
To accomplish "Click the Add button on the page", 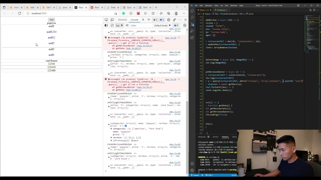I will pyautogui.click(x=51, y=20).
